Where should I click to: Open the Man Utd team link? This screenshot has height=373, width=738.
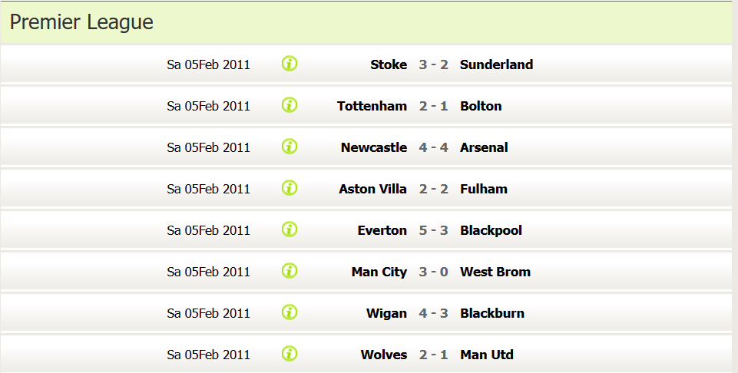487,354
